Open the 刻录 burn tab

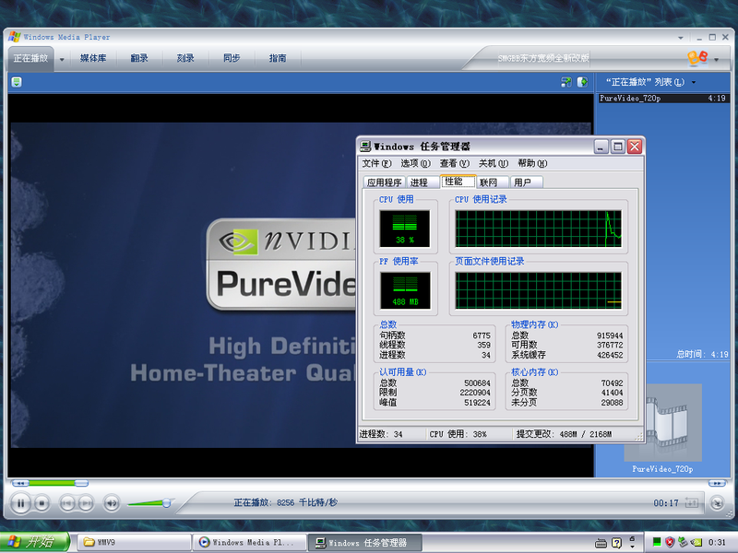tap(185, 58)
